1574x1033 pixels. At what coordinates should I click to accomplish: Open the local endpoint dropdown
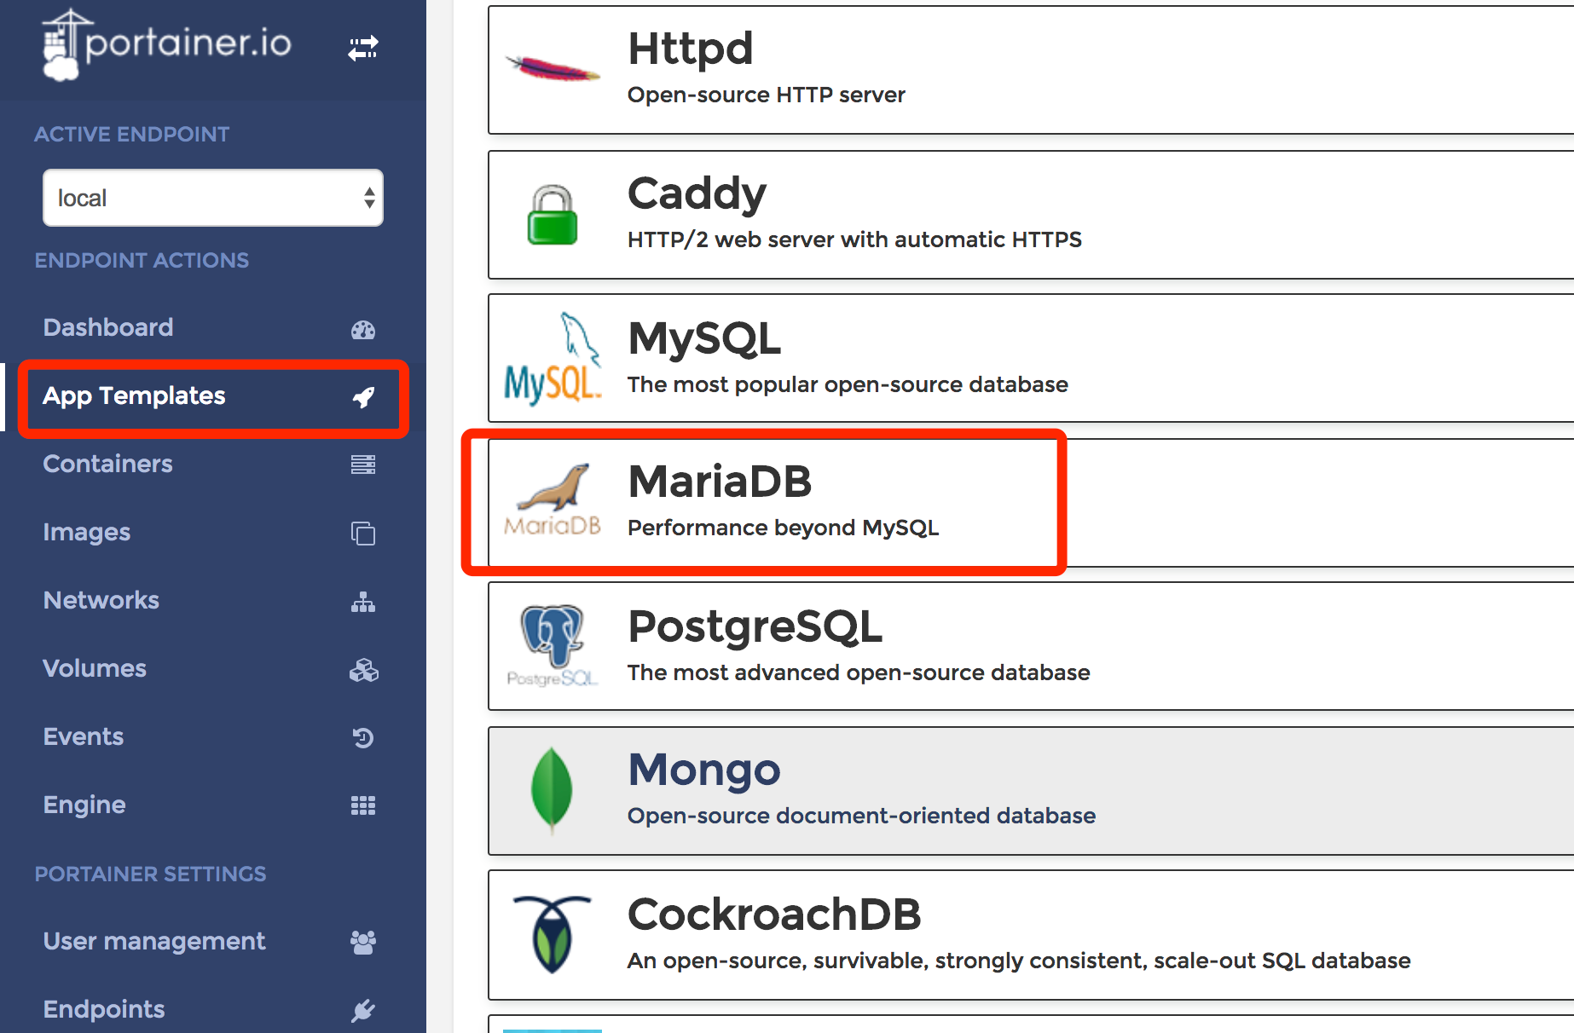click(x=213, y=198)
